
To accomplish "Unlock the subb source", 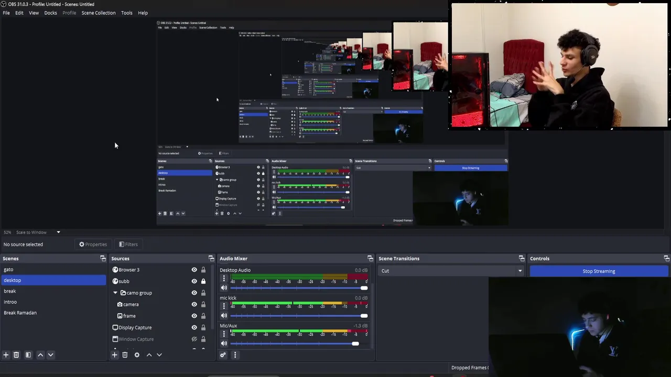I will (203, 281).
